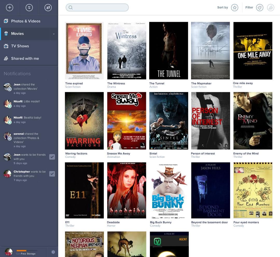This screenshot has height=257, width=280.
Task: Click Jean's avatar on the shared Movies notification
Action: point(8,87)
